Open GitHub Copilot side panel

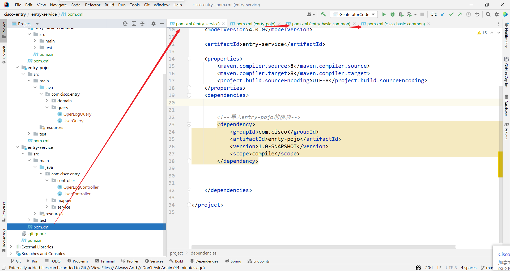506,72
